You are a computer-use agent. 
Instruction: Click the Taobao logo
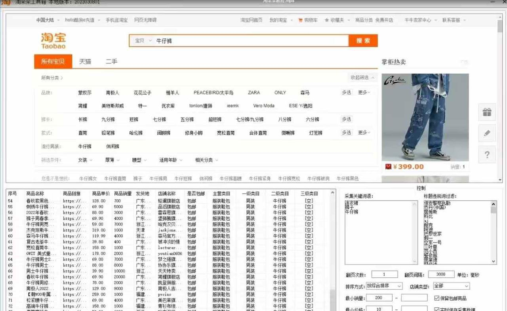click(x=53, y=41)
